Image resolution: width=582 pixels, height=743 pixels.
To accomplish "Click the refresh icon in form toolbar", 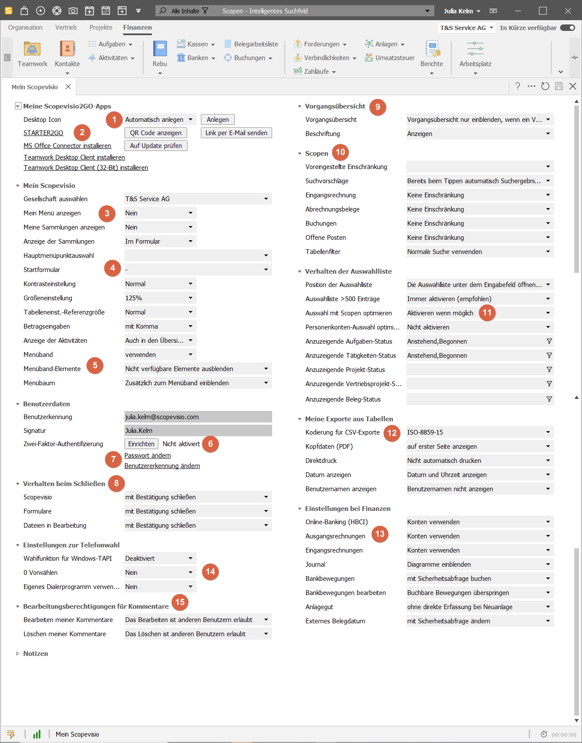I will click(545, 86).
